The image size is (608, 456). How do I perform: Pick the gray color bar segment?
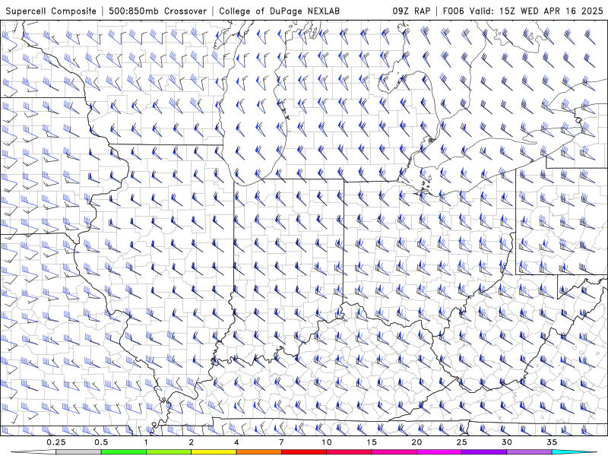coord(79,452)
